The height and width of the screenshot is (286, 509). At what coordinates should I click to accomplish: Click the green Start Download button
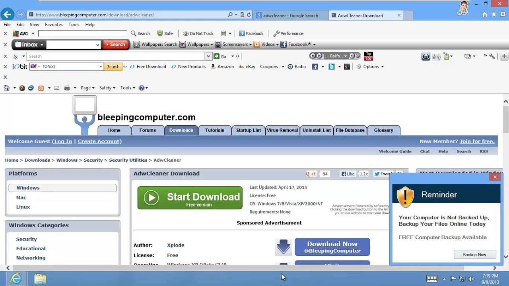(x=190, y=198)
